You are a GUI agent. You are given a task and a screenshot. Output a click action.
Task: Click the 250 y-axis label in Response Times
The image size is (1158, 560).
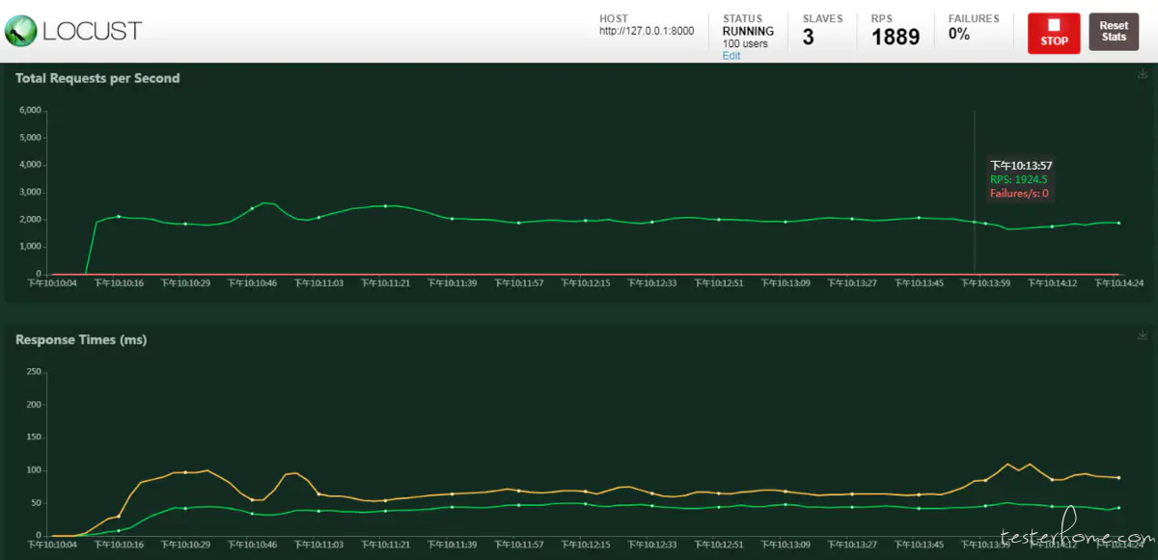coord(34,371)
